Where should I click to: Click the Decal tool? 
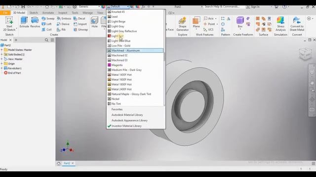click(x=79, y=19)
